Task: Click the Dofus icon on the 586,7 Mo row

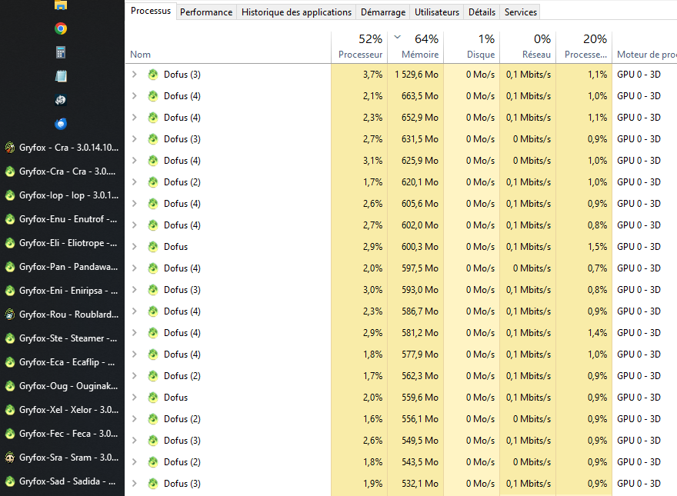Action: [x=153, y=311]
